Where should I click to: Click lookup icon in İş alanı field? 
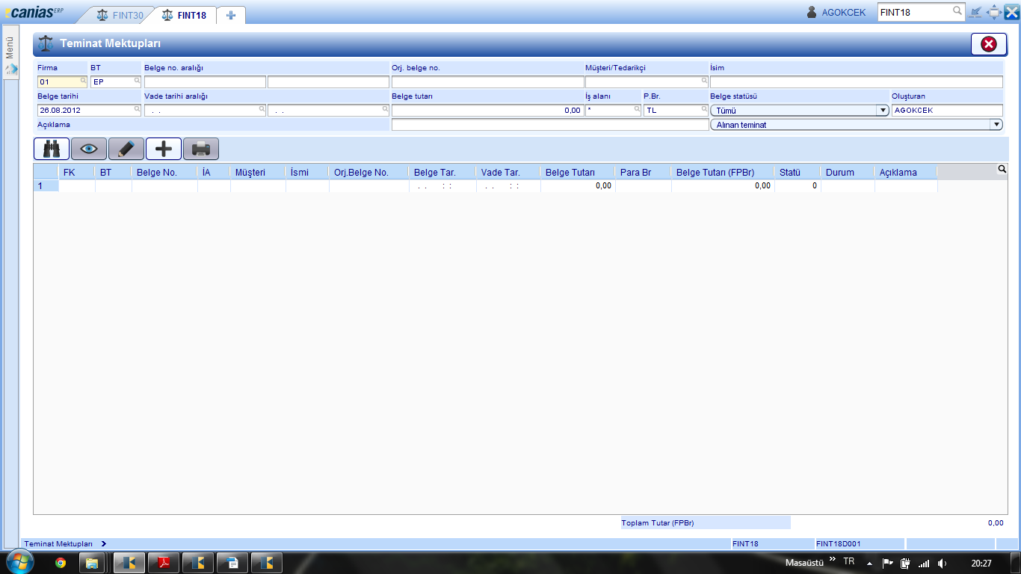(x=638, y=109)
